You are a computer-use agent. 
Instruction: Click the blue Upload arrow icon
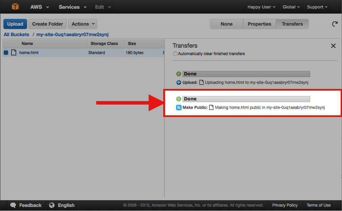pyautogui.click(x=179, y=83)
